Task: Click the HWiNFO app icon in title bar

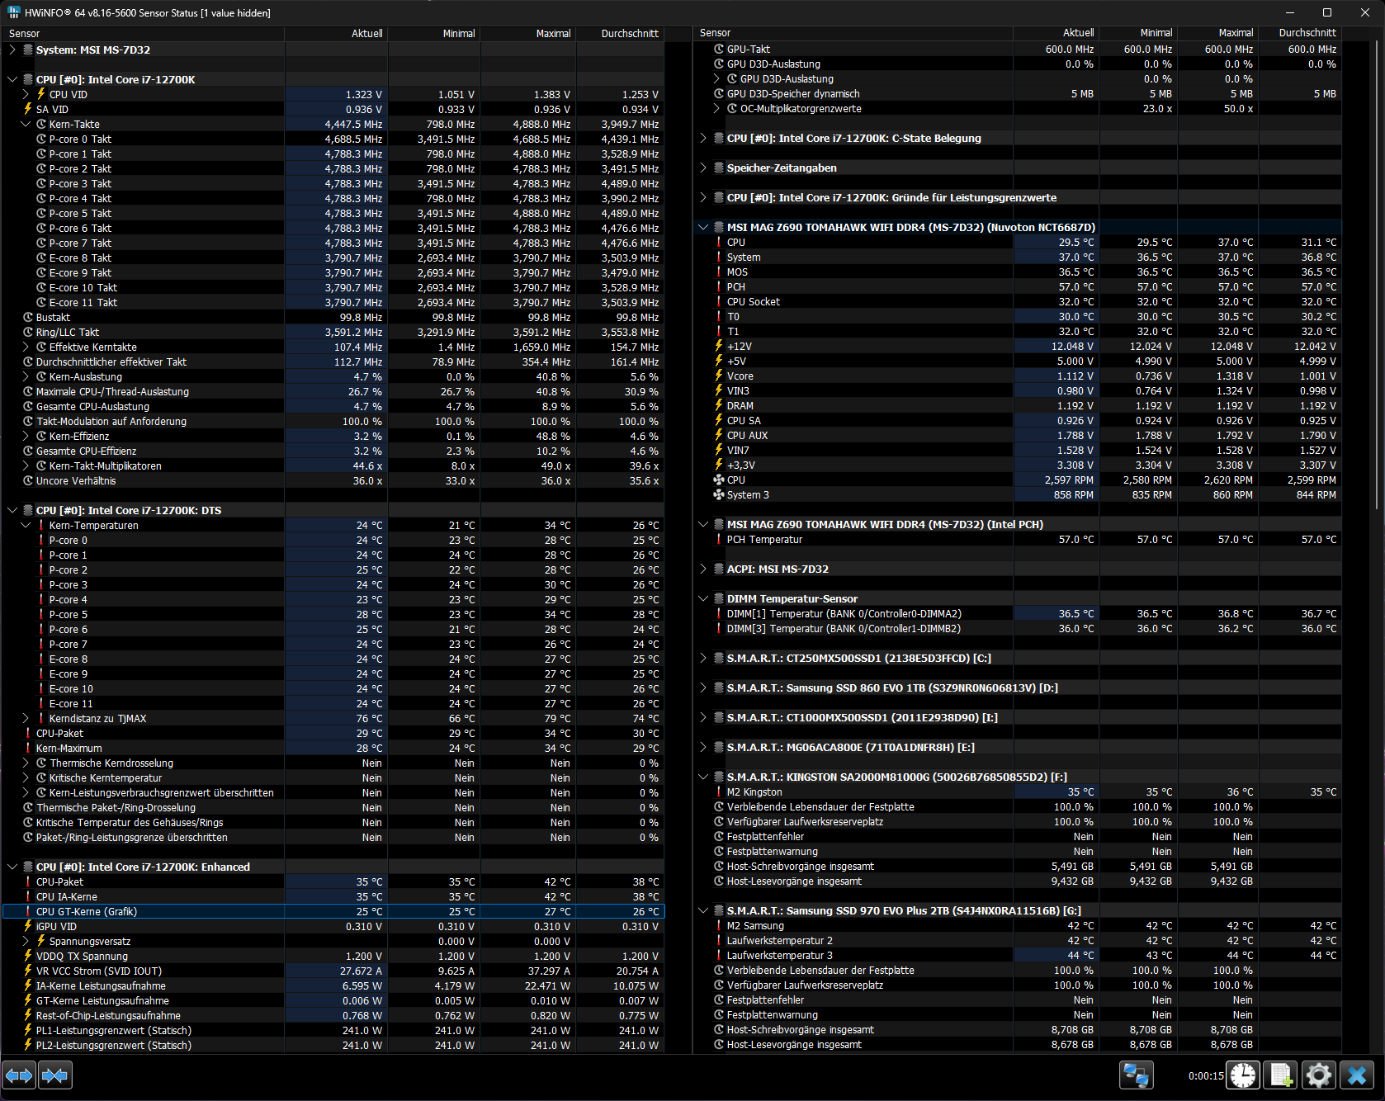Action: [13, 12]
